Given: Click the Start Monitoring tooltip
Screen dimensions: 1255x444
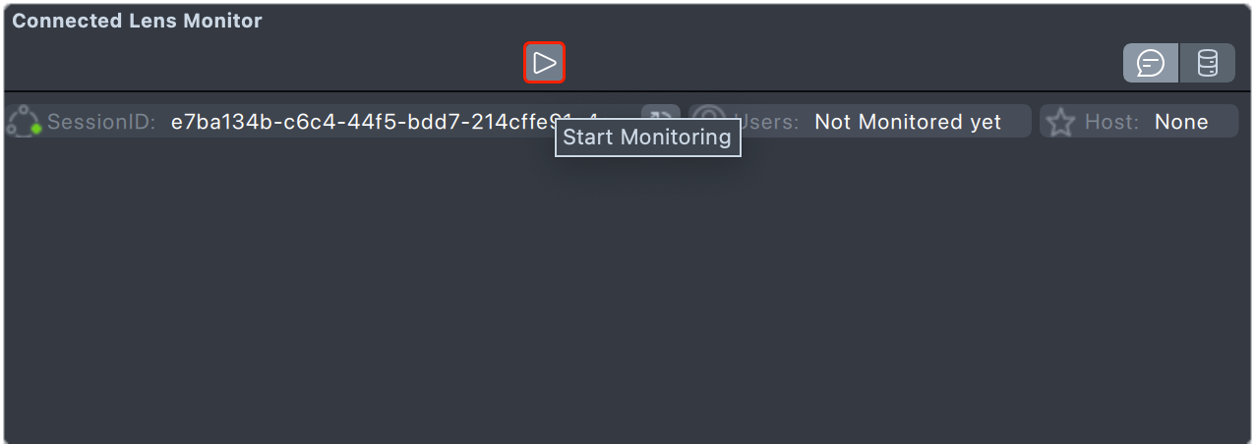Looking at the screenshot, I should (647, 138).
